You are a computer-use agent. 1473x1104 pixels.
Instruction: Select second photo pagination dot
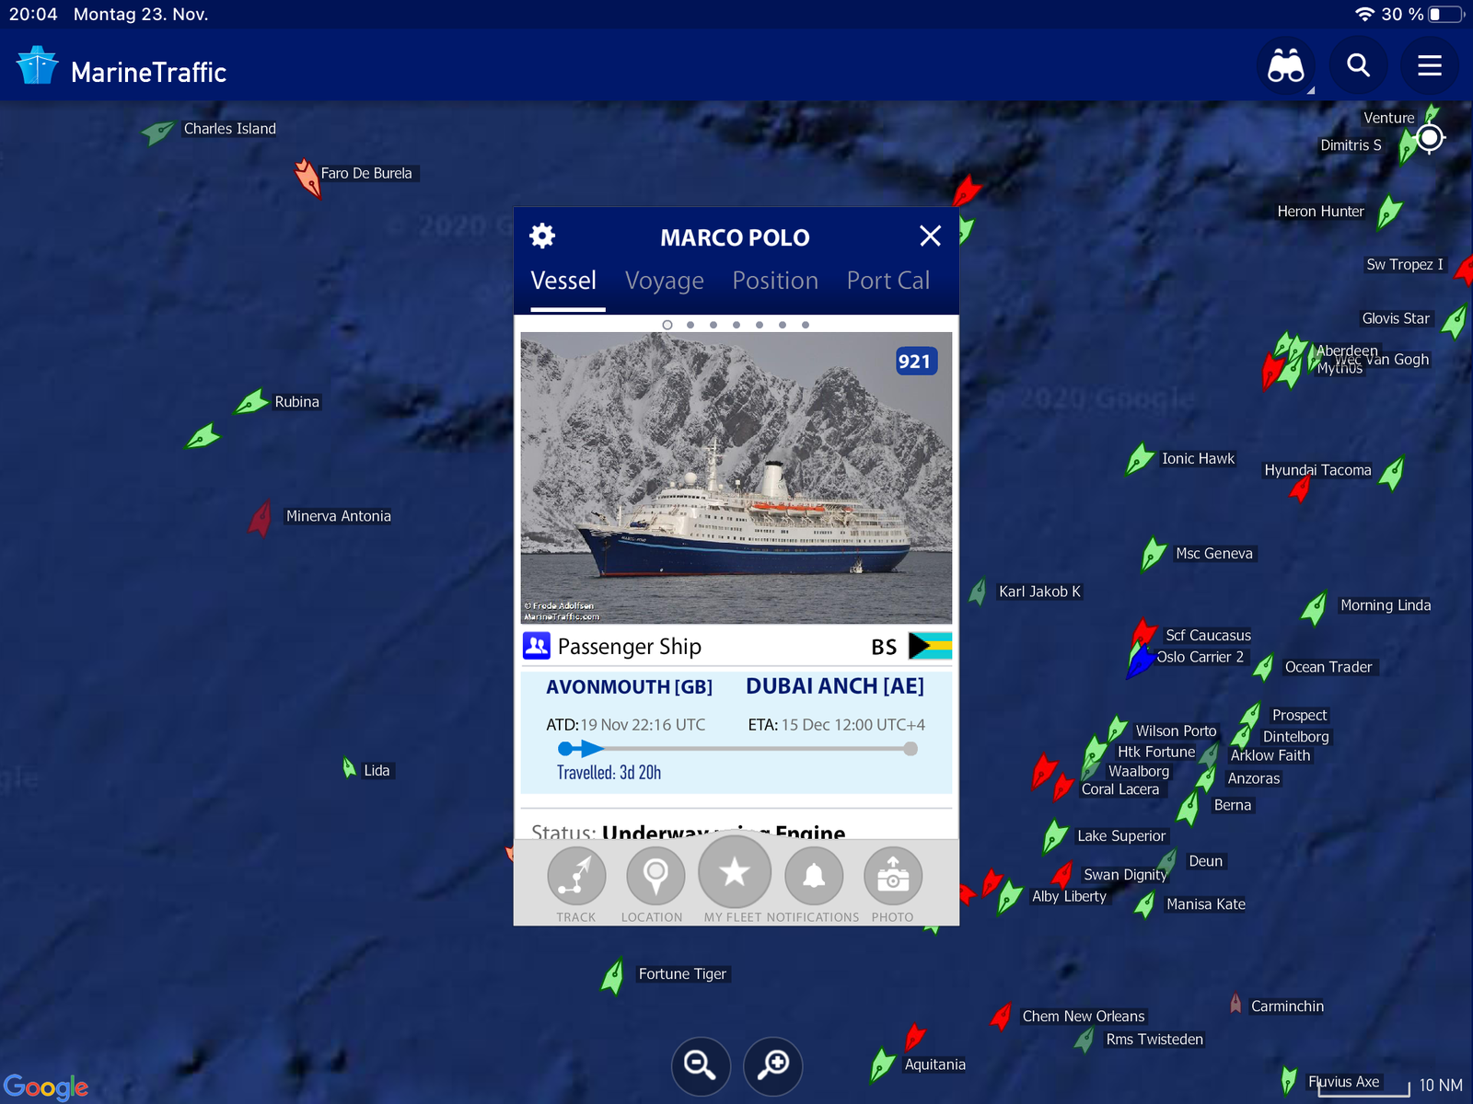click(690, 325)
